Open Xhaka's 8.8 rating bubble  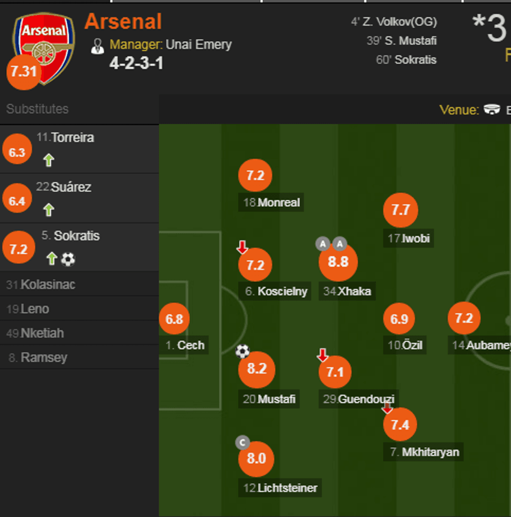337,263
